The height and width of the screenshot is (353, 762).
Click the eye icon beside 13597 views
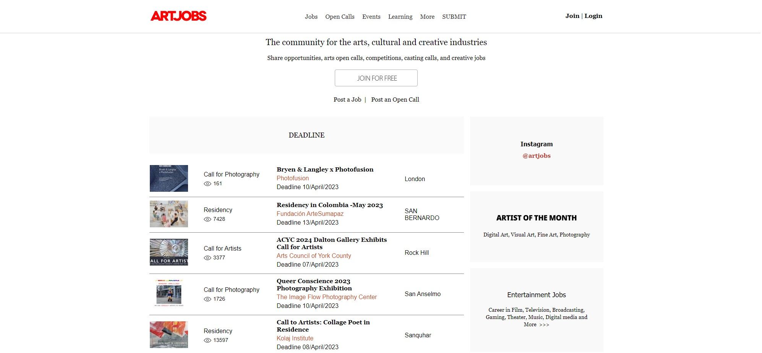(208, 340)
